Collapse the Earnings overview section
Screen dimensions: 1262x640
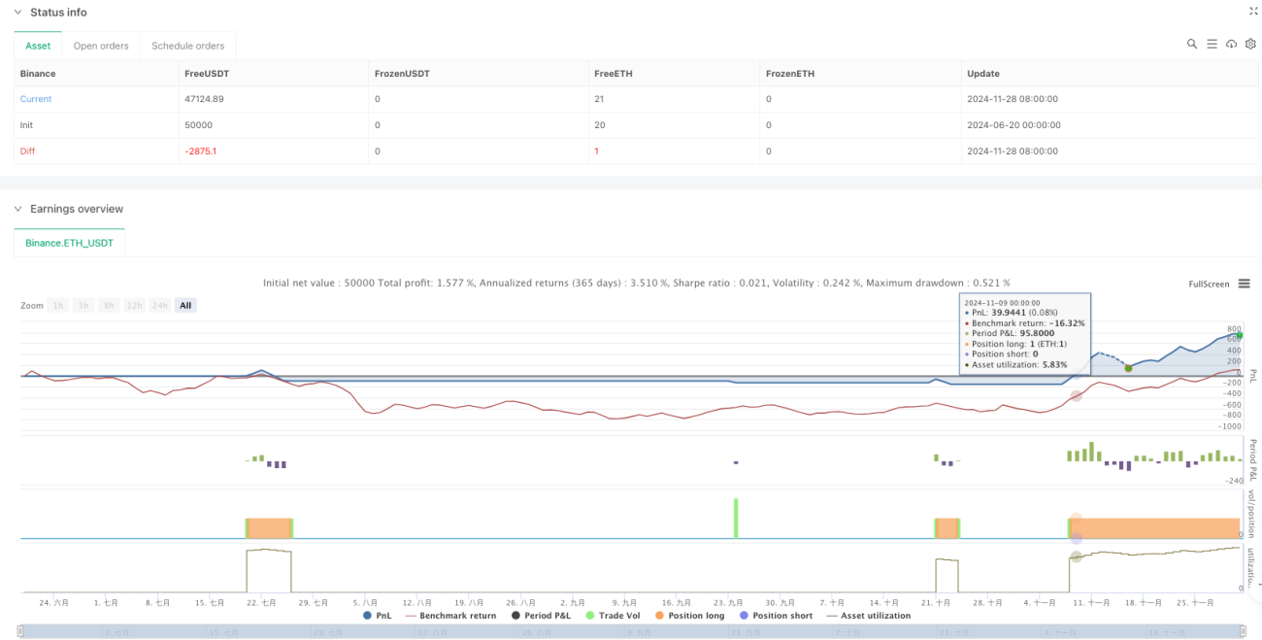[17, 209]
